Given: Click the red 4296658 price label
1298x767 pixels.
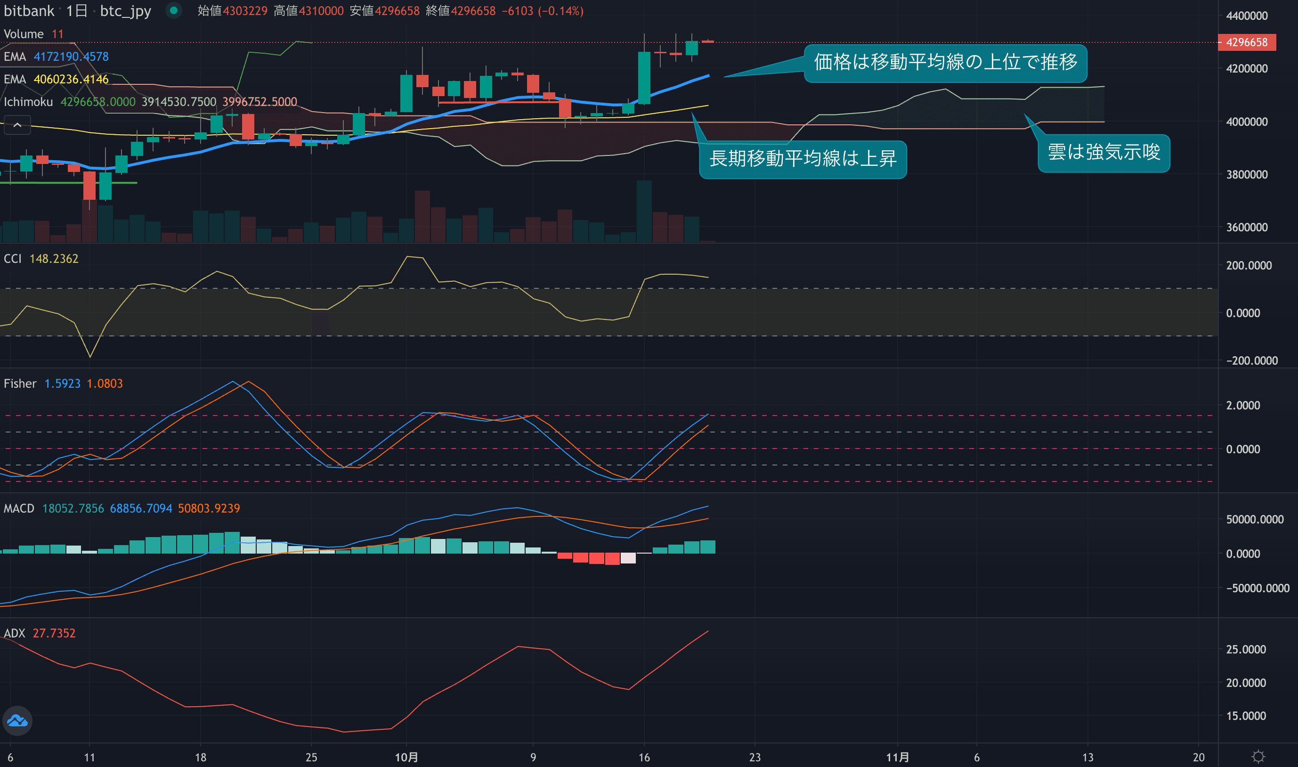Looking at the screenshot, I should point(1246,42).
